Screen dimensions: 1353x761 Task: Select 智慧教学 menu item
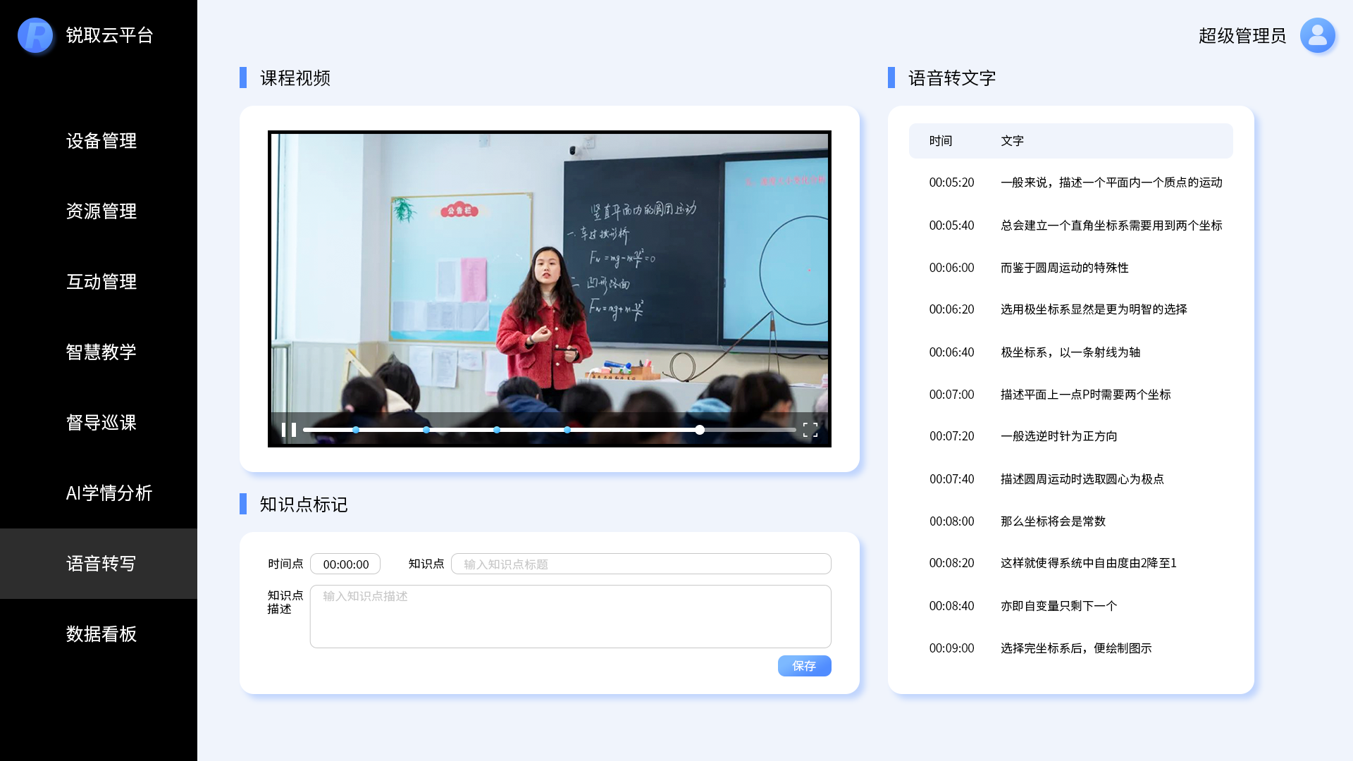pyautogui.click(x=101, y=352)
